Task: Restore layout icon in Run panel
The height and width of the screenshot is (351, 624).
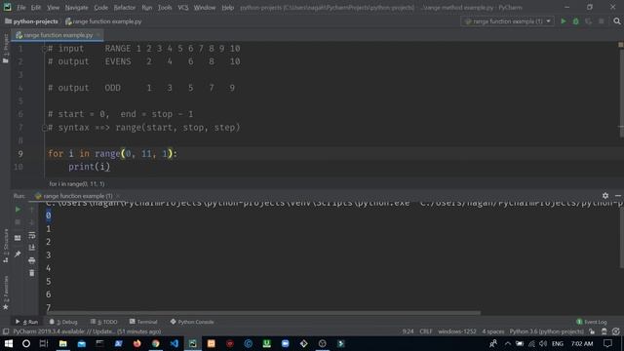Action: [x=18, y=238]
